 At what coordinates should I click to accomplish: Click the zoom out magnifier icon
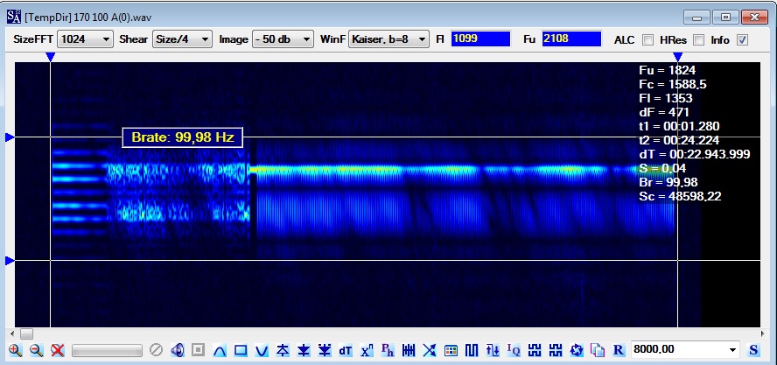tap(37, 350)
